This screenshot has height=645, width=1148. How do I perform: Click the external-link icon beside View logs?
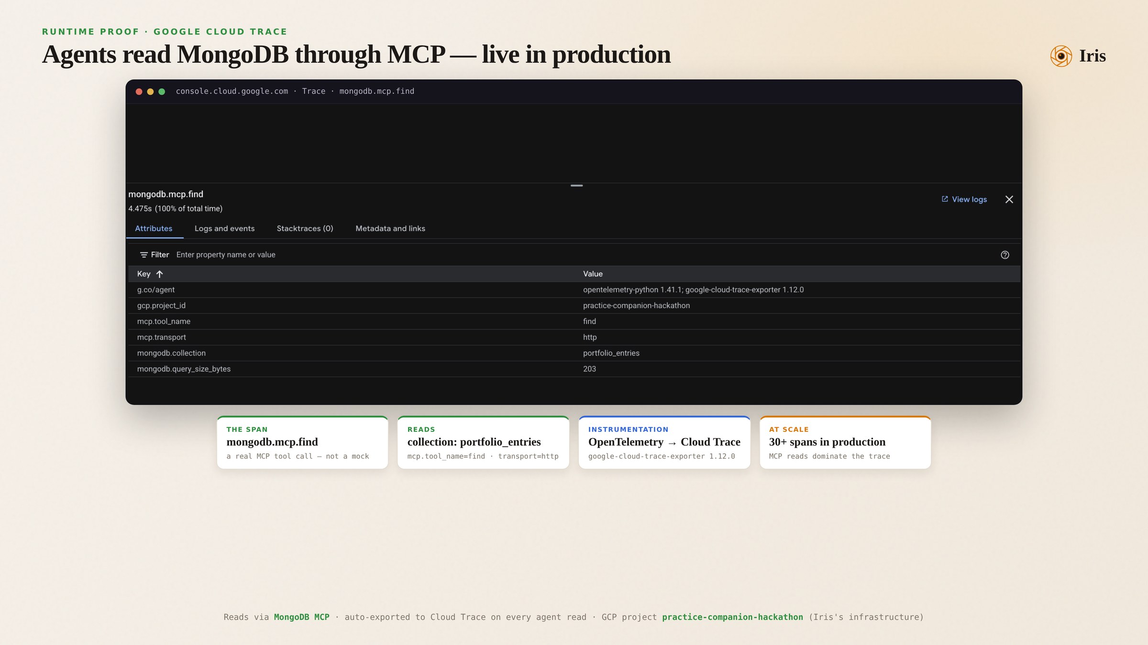pos(945,199)
